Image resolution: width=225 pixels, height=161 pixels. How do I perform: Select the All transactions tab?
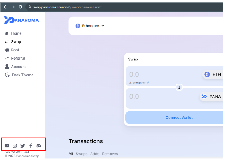pyautogui.click(x=71, y=154)
